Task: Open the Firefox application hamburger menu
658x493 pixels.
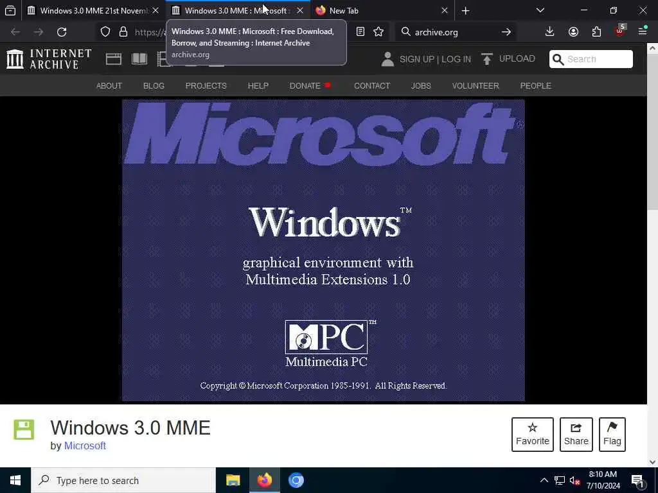Action: (x=643, y=31)
